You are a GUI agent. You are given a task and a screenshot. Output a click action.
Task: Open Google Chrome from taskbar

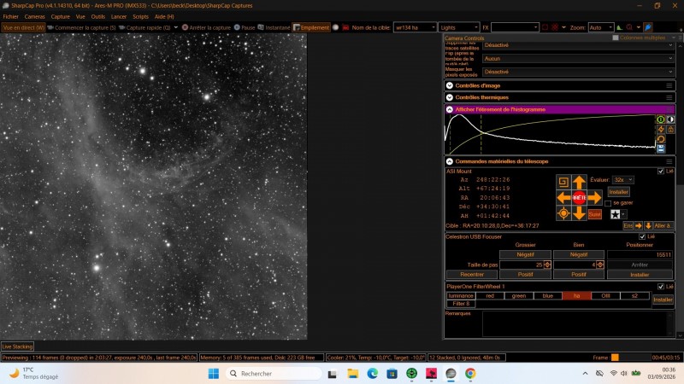(x=469, y=374)
